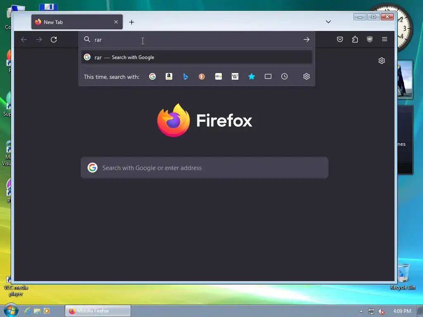
Task: Click the sidebar slideshow picture gadget
Action: [x=405, y=80]
